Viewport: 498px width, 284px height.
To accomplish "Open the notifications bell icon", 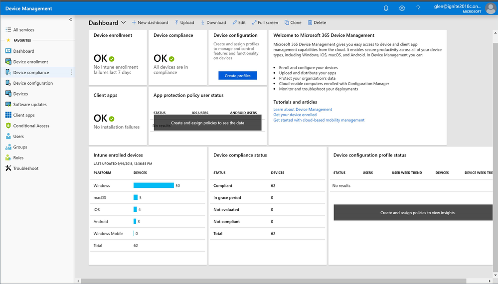I will (x=386, y=8).
